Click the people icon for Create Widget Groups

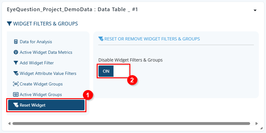16,84
